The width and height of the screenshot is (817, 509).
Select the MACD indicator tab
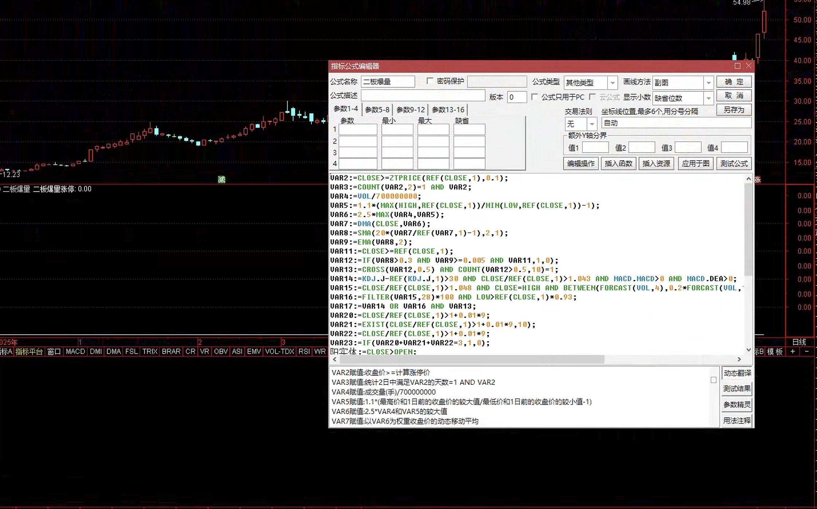point(75,351)
